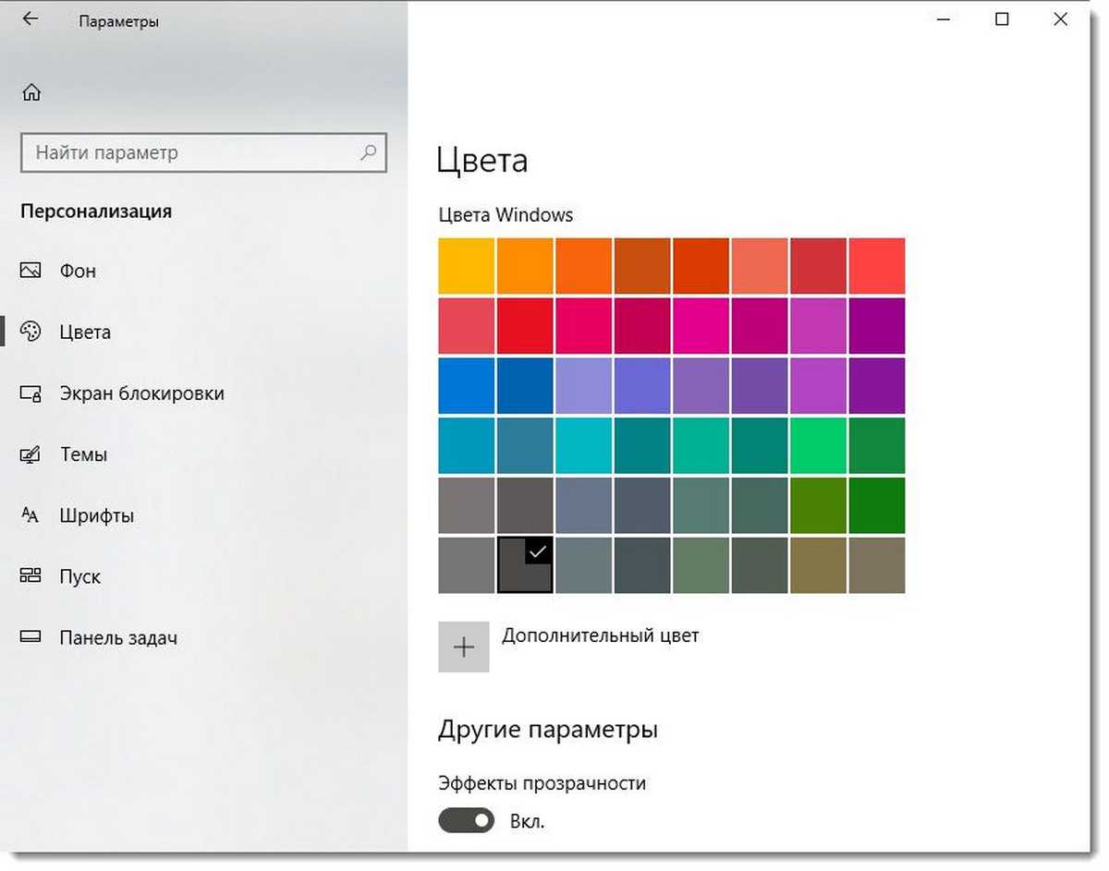Viewport: 1109px width, 871px height.
Task: Add custom color with plus button
Action: tap(464, 647)
